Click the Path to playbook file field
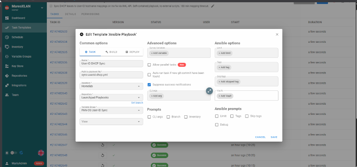Screen dimensions: 357x167 pyautogui.click(x=111, y=75)
